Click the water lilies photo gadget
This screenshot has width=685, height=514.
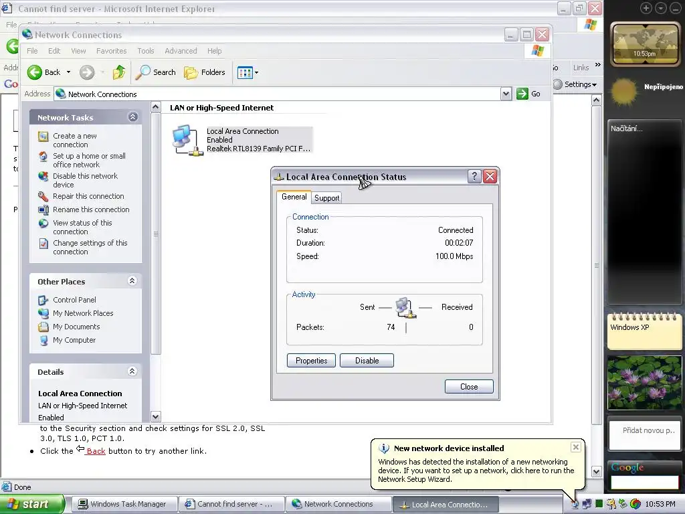point(645,382)
